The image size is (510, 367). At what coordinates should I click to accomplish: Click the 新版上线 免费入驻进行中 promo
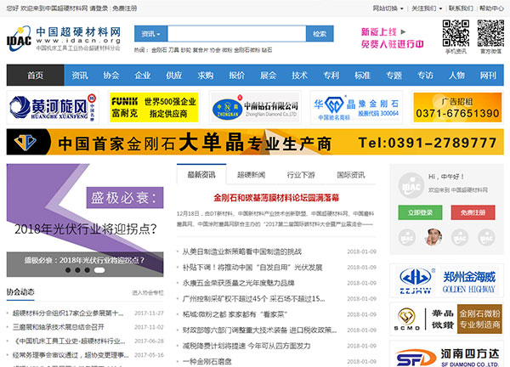point(392,38)
